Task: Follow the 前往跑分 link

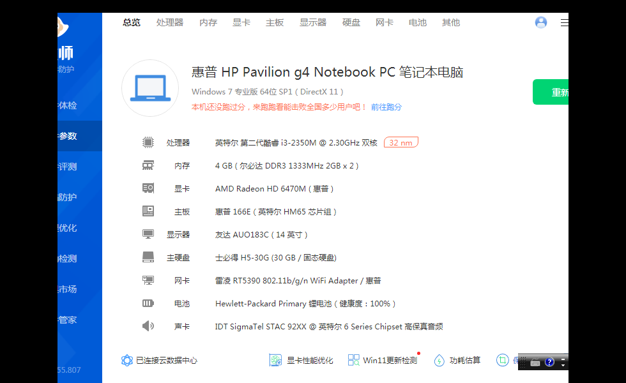Action: (386, 107)
